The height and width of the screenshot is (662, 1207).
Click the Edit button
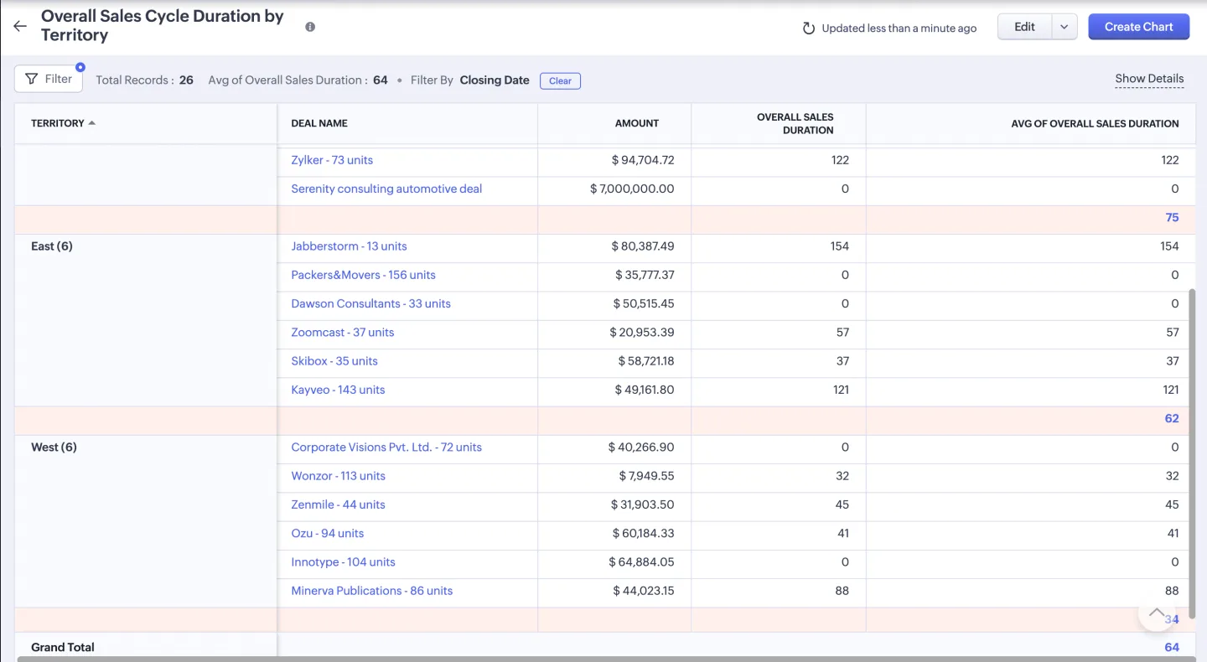[x=1024, y=27]
